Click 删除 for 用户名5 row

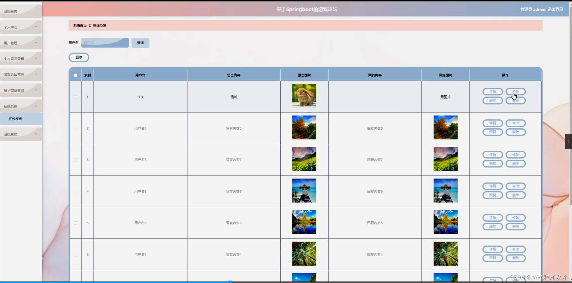(x=516, y=227)
